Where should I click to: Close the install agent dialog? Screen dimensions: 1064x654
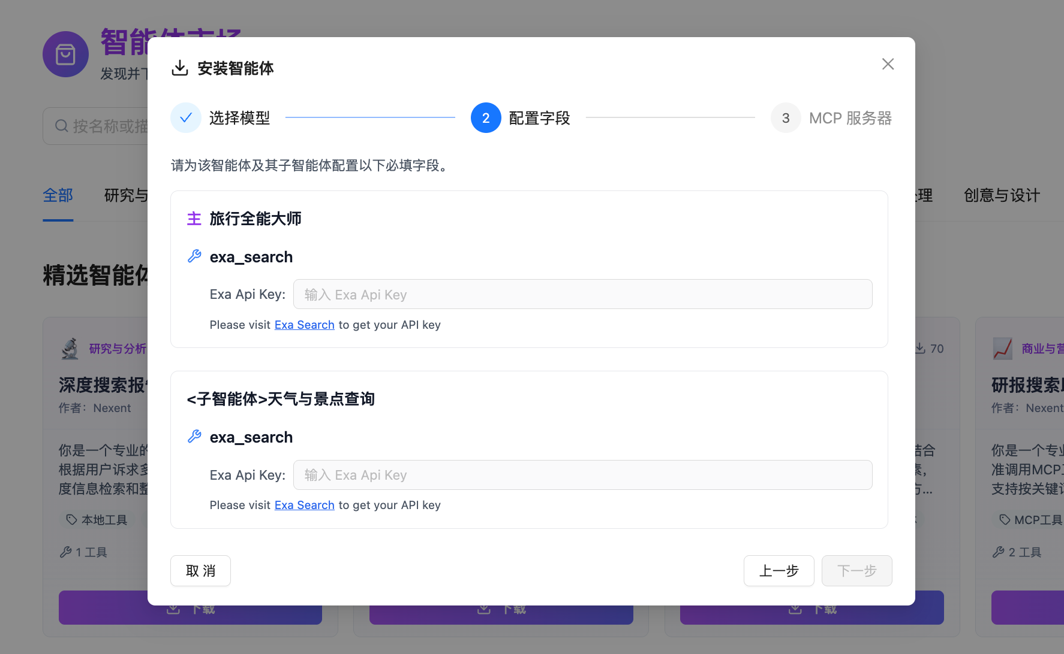point(888,64)
